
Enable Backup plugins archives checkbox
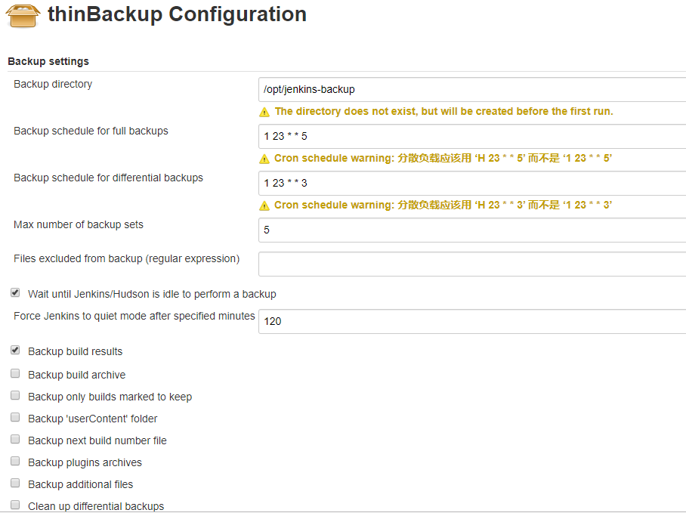15,461
